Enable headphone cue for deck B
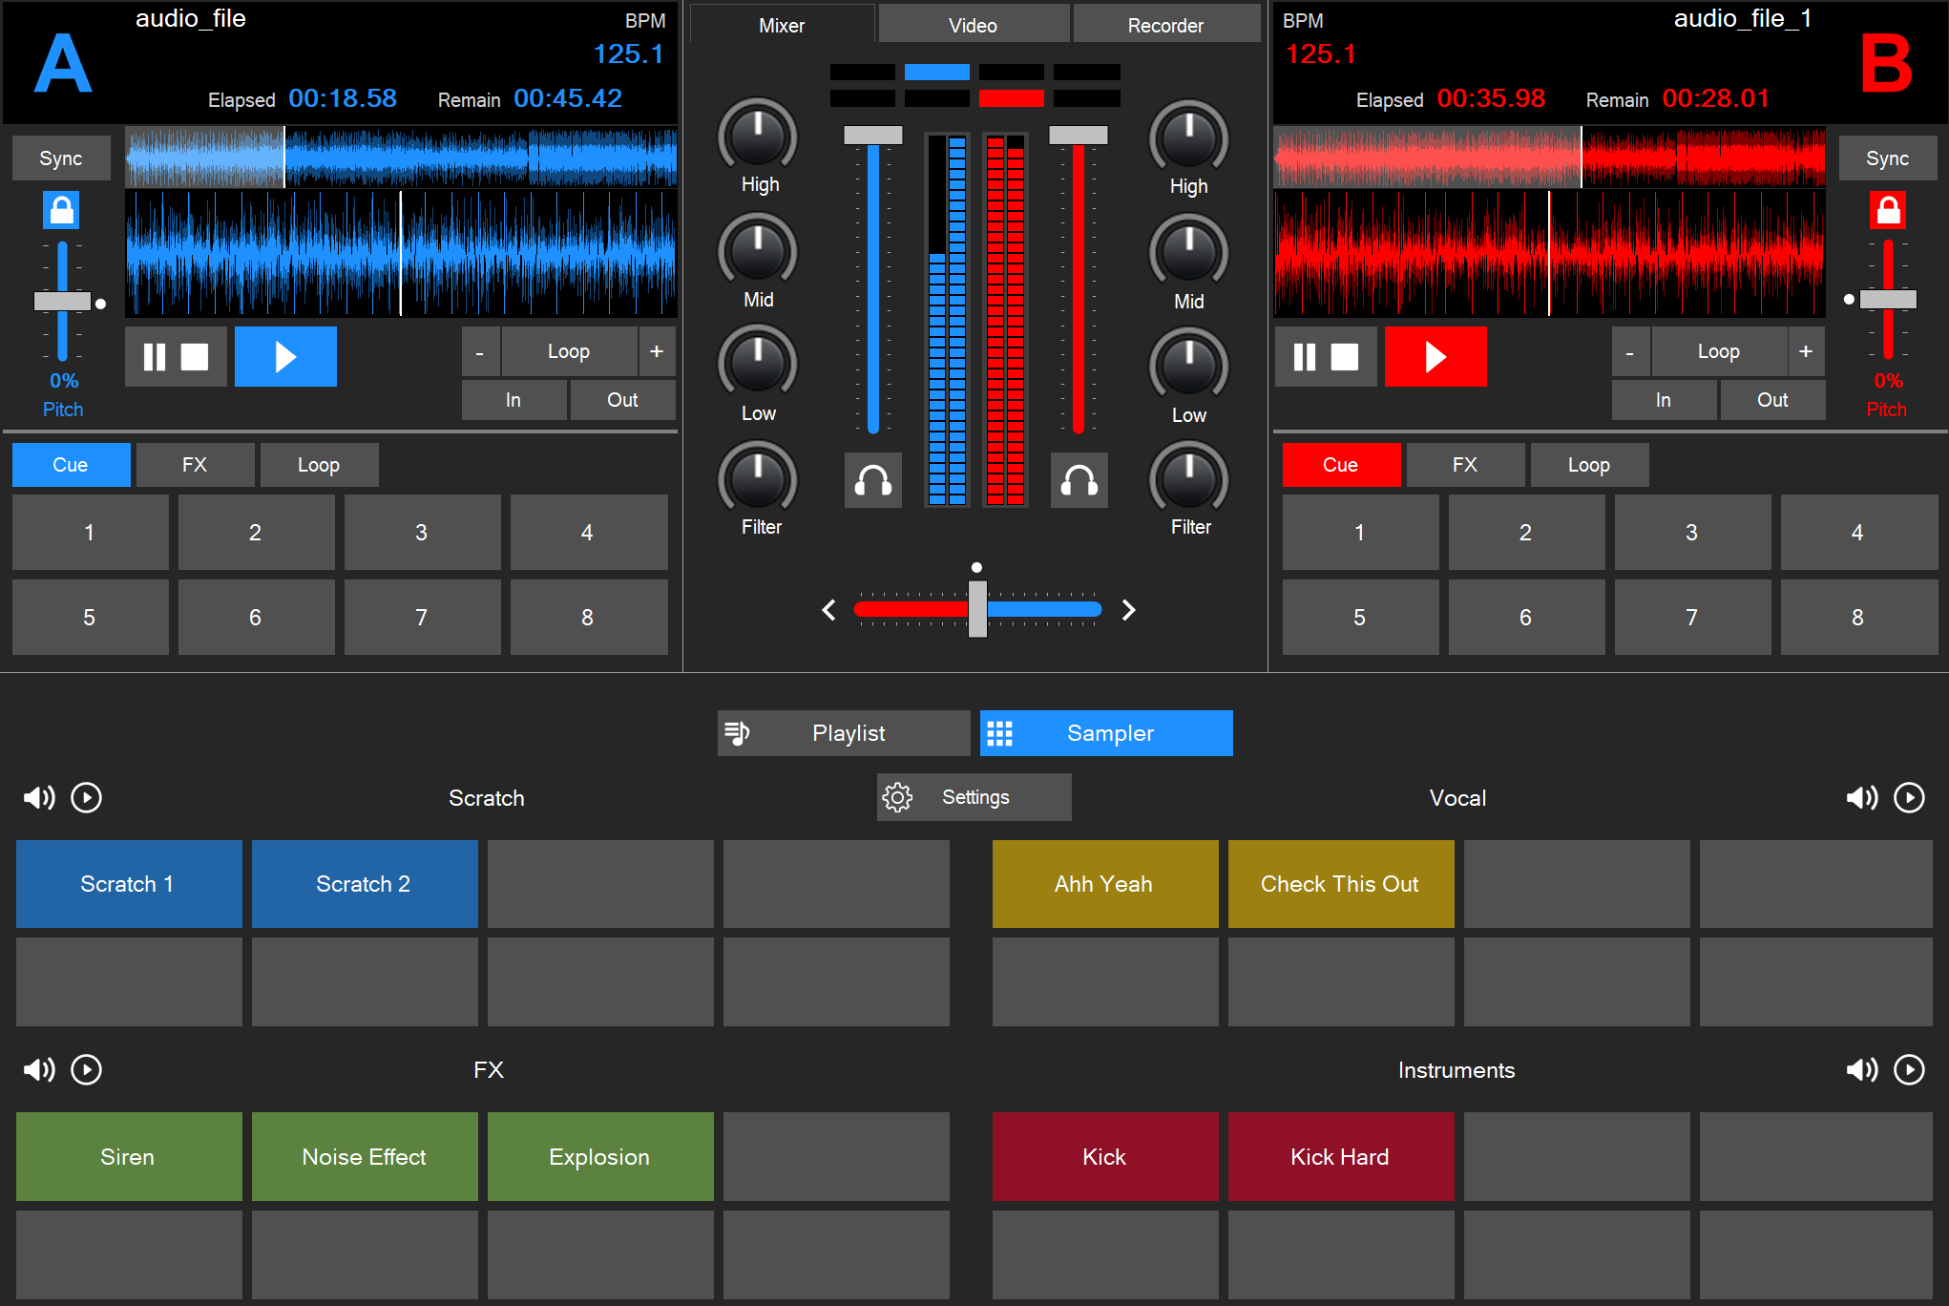Image resolution: width=1949 pixels, height=1306 pixels. pyautogui.click(x=1079, y=480)
